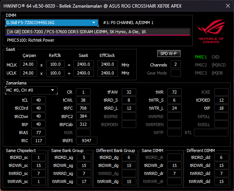Click the tWRRD_sc value 7
The height and width of the screenshot is (191, 234).
(39, 173)
